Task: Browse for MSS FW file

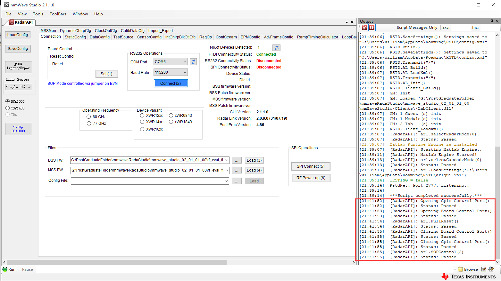Action: pyautogui.click(x=237, y=170)
